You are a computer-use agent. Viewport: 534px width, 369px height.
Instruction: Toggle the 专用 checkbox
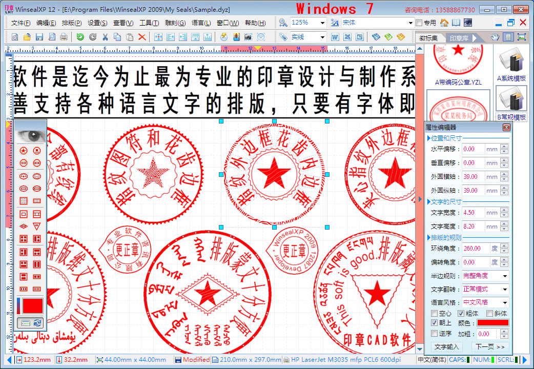[x=419, y=23]
